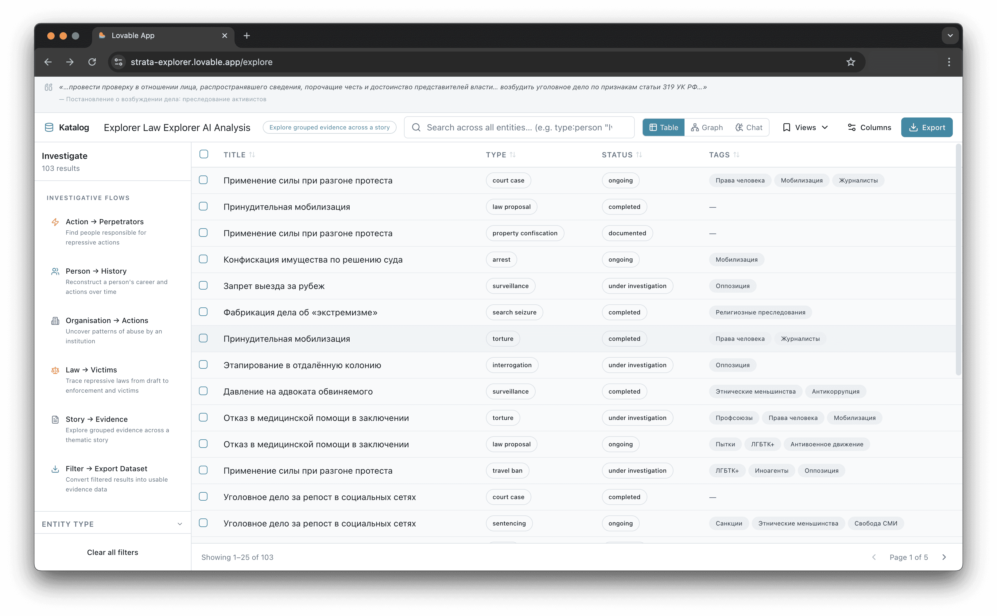Click the Person → History people icon
The width and height of the screenshot is (997, 616).
[55, 271]
